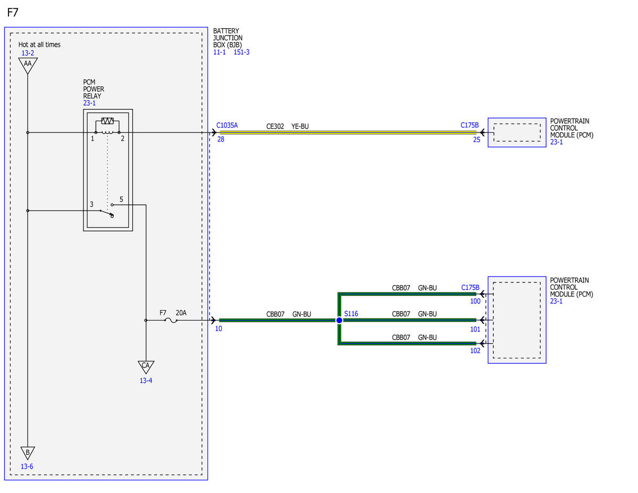Click the C1035A connector link
Image resolution: width=638 pixels, height=493 pixels.
[227, 126]
